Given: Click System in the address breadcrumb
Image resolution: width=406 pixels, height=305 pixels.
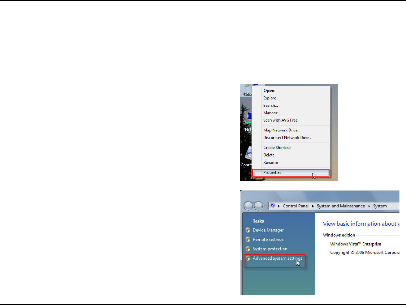Looking at the screenshot, I should pyautogui.click(x=380, y=206).
